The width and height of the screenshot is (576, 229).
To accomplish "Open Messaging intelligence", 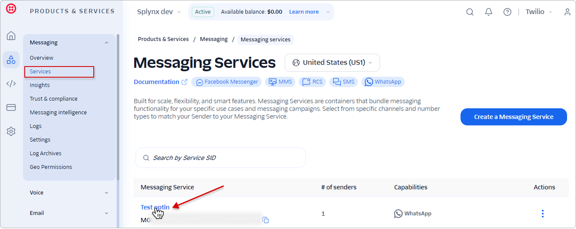I will 58,113.
